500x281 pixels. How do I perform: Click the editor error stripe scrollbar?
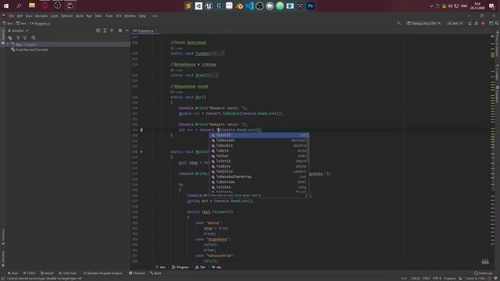(x=493, y=150)
